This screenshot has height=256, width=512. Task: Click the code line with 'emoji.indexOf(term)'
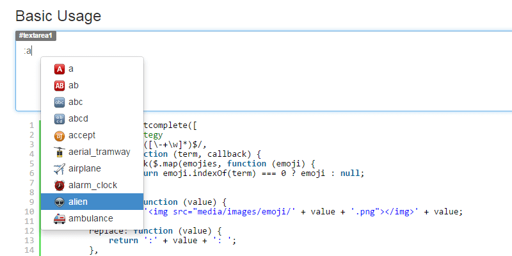(256, 173)
